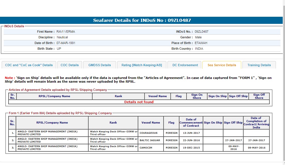The image size is (285, 165).
Task: Click the 13-JUN-2017 commencement date cell
Action: click(x=191, y=133)
